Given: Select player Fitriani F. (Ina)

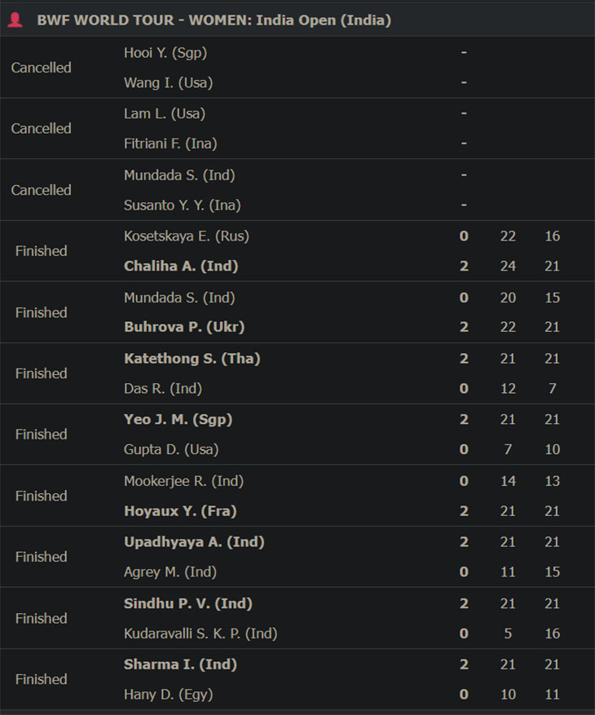Looking at the screenshot, I should point(170,143).
